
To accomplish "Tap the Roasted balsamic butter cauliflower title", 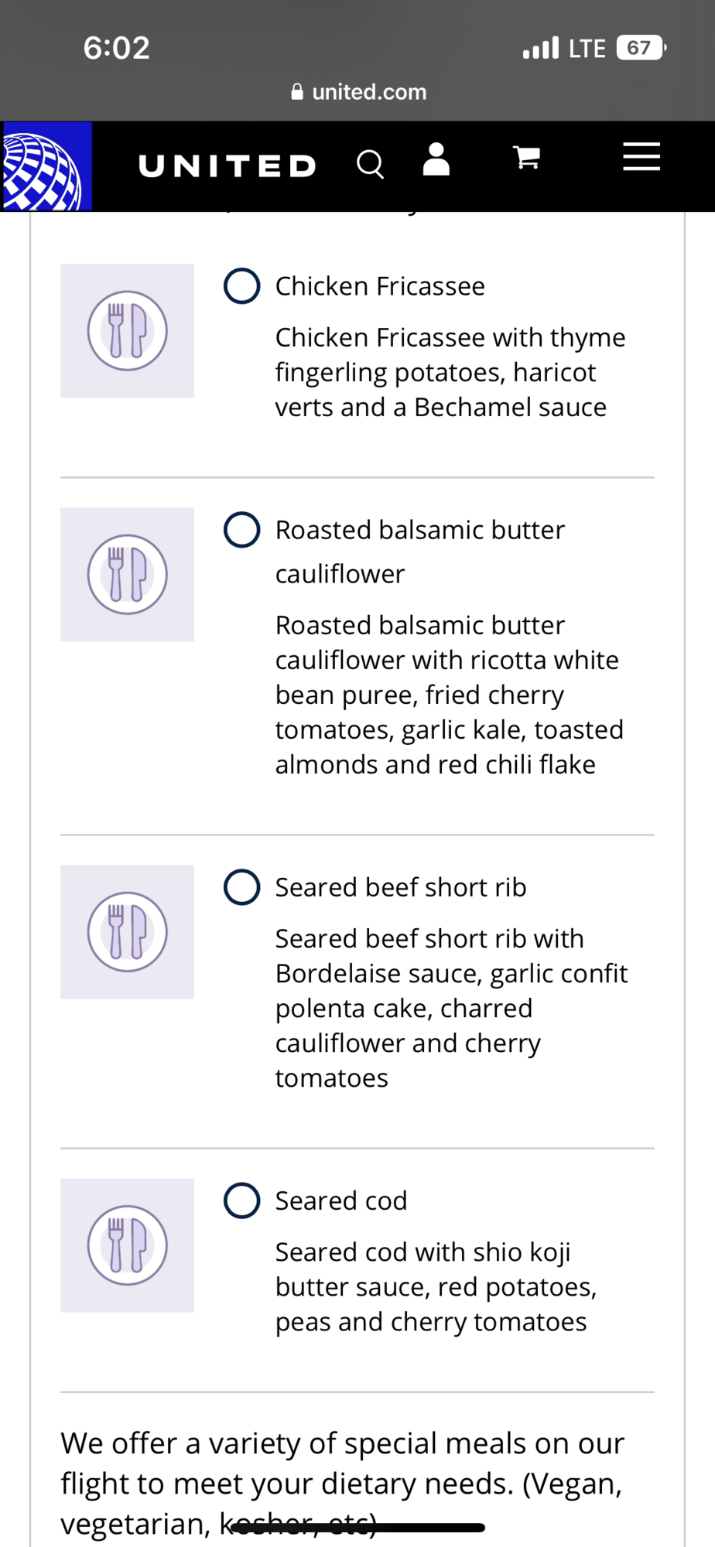I will coord(420,552).
